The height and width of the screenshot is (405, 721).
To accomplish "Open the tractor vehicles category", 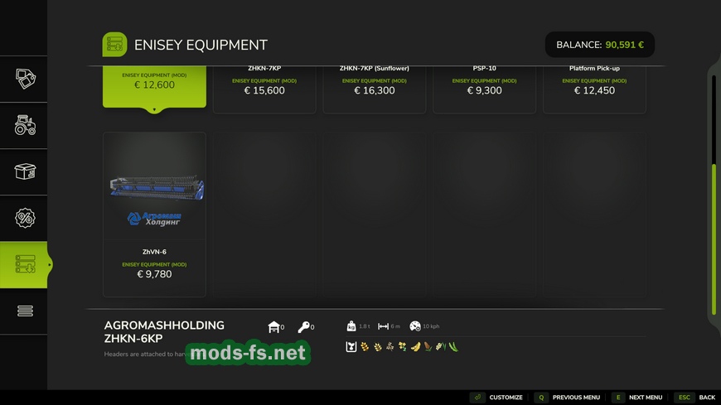I will point(25,125).
